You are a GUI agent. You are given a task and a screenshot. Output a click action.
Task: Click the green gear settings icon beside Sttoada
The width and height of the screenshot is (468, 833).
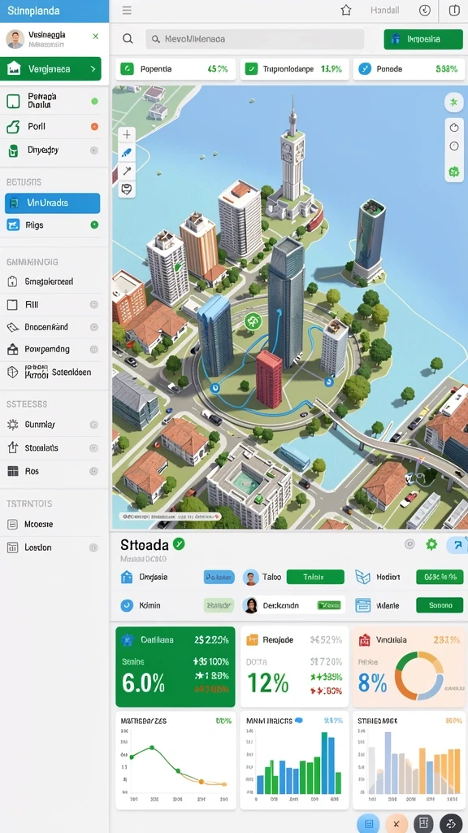(431, 544)
